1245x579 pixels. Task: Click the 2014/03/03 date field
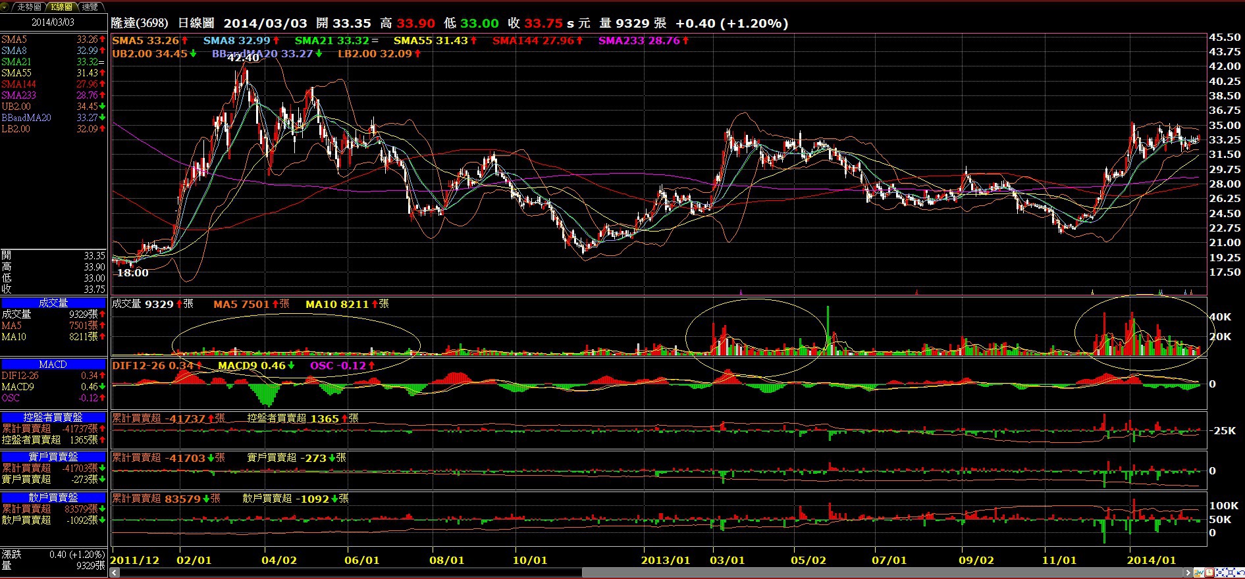(x=53, y=22)
